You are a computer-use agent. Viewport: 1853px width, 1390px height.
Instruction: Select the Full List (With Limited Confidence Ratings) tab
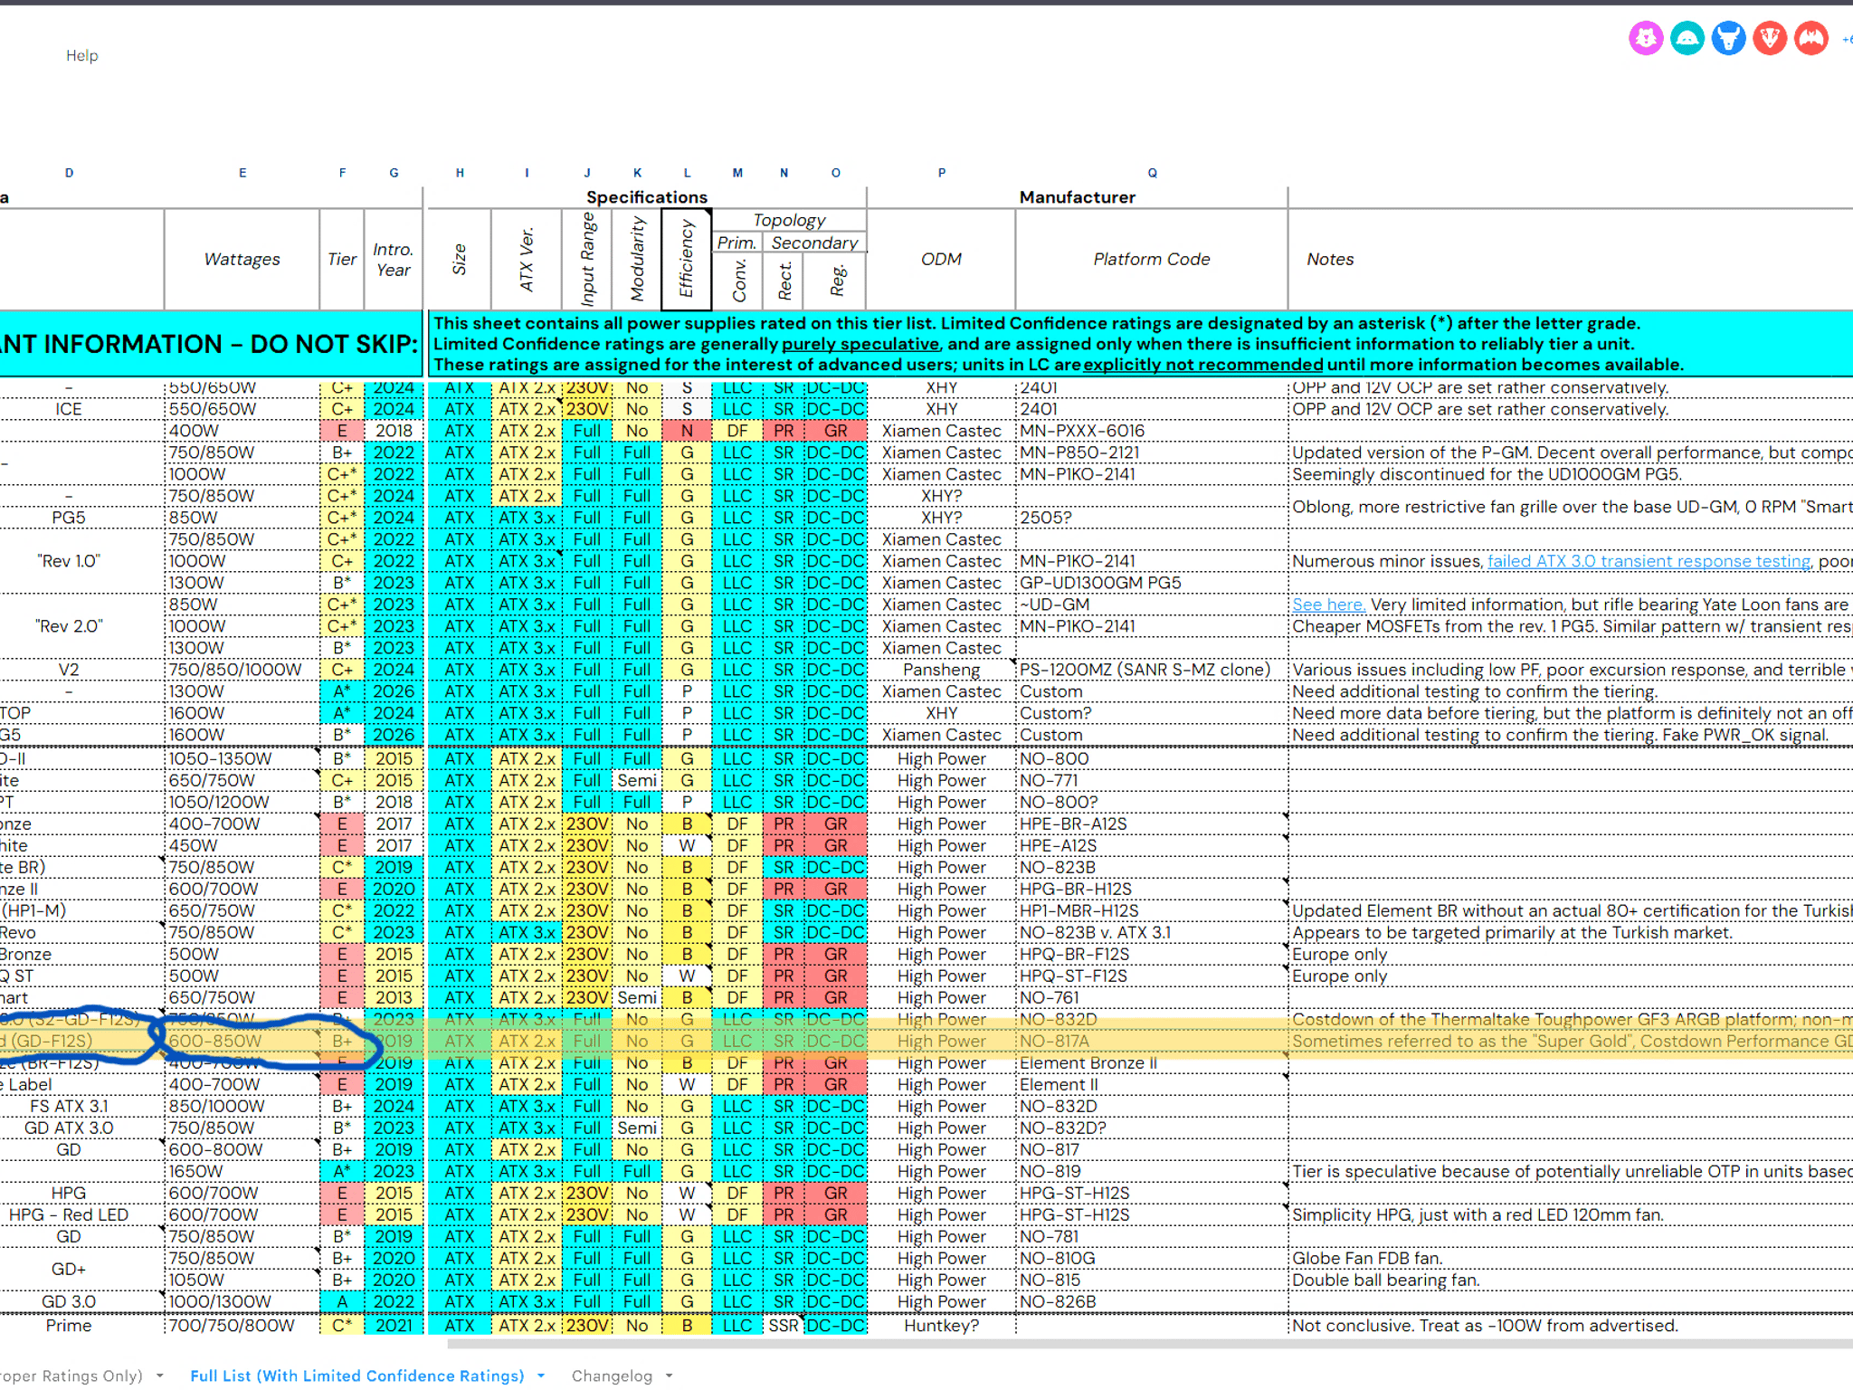(x=356, y=1376)
